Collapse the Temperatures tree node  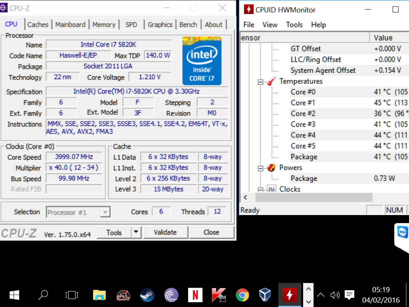click(260, 82)
